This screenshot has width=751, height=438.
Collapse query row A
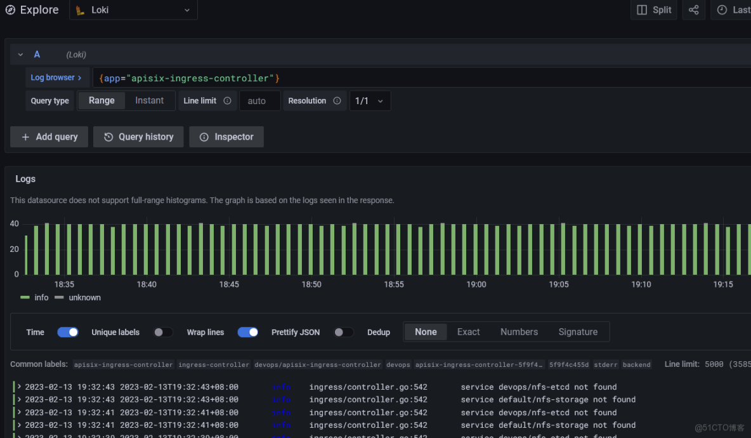pos(20,55)
